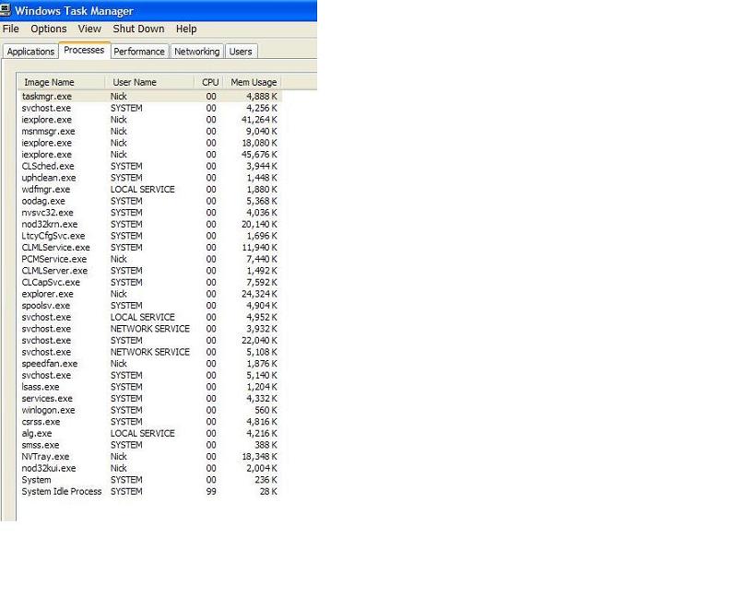Select the speedfan.exe process

click(150, 364)
